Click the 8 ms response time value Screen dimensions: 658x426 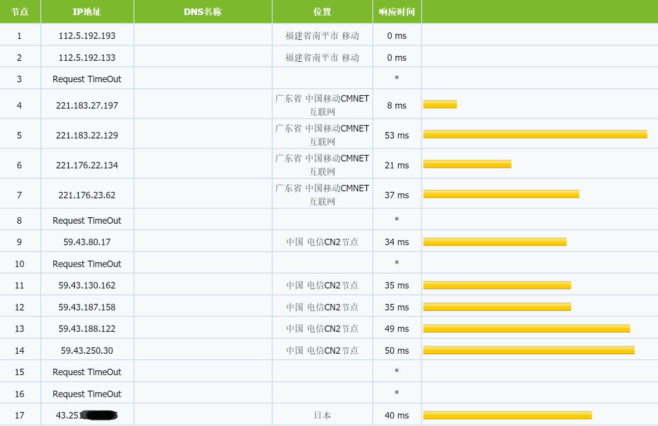pyautogui.click(x=397, y=106)
